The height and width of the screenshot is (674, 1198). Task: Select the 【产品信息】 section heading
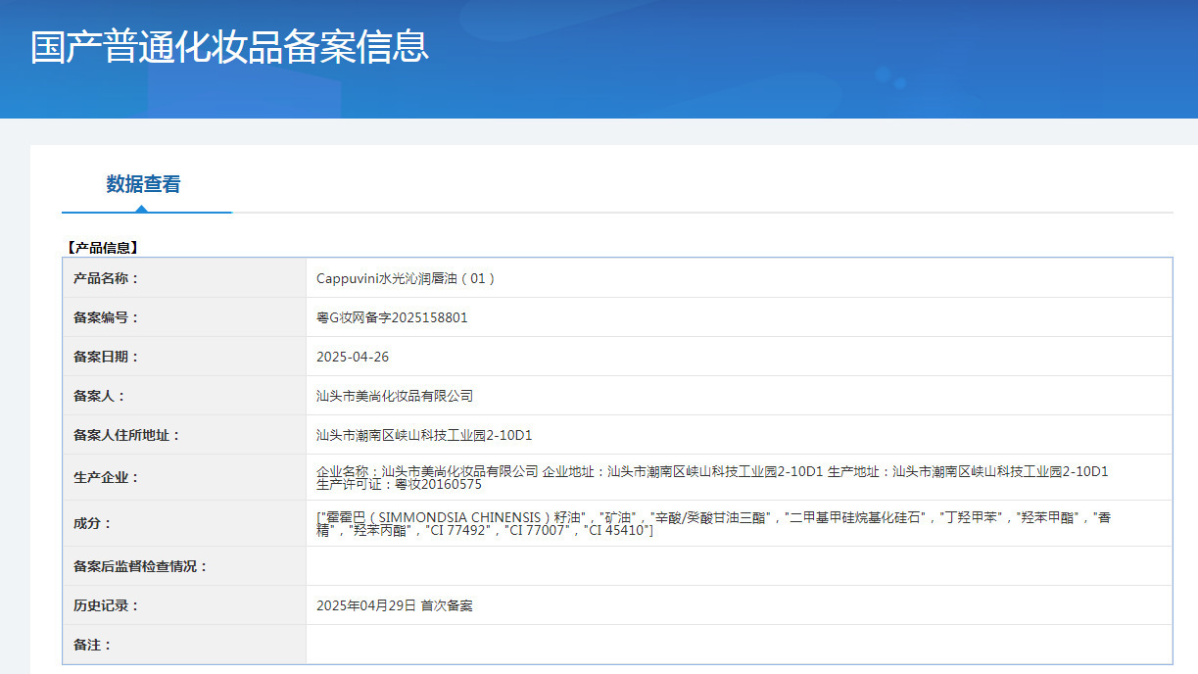(102, 248)
